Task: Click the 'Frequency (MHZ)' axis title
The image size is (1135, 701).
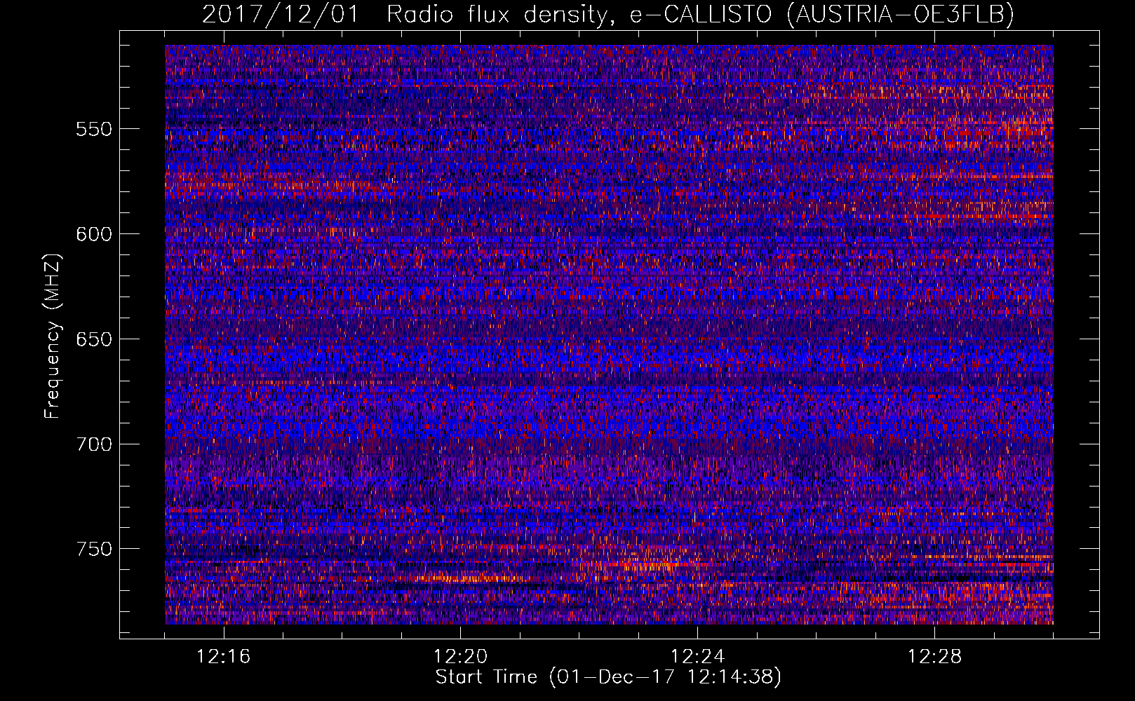Action: [x=53, y=336]
